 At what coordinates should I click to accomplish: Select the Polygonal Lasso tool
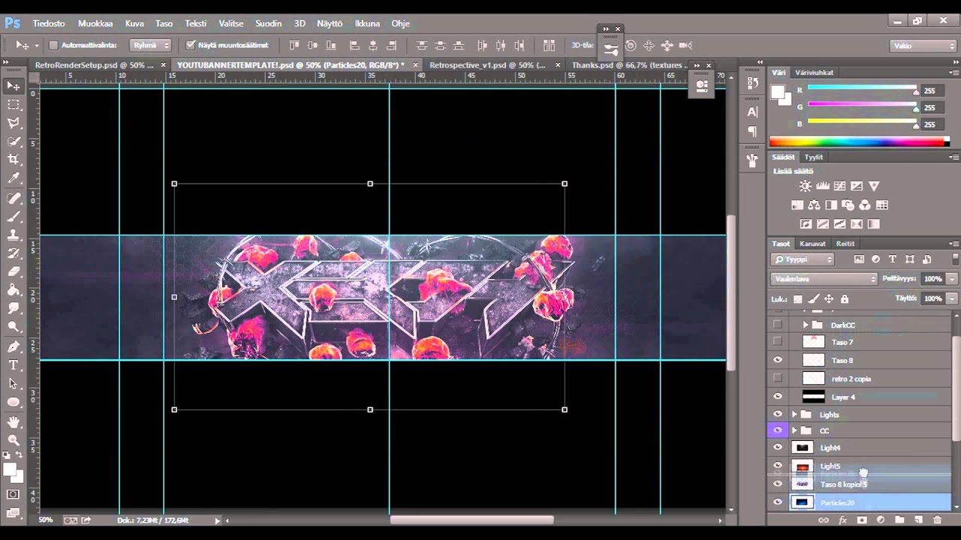tap(14, 123)
